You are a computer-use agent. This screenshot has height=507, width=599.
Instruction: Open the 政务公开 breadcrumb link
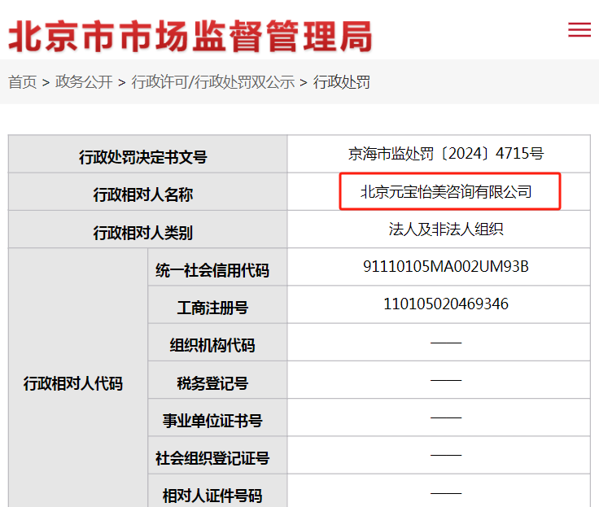[x=84, y=82]
